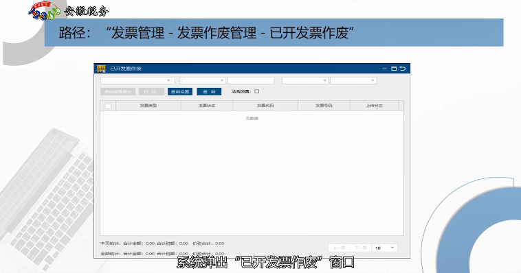Go to next page with 下一页
Viewport: 521px width, 273px height.
(x=361, y=248)
